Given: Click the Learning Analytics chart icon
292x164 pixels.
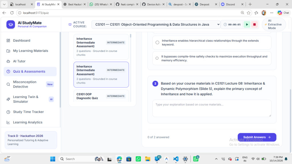Looking at the screenshot, I should click(x=8, y=122).
